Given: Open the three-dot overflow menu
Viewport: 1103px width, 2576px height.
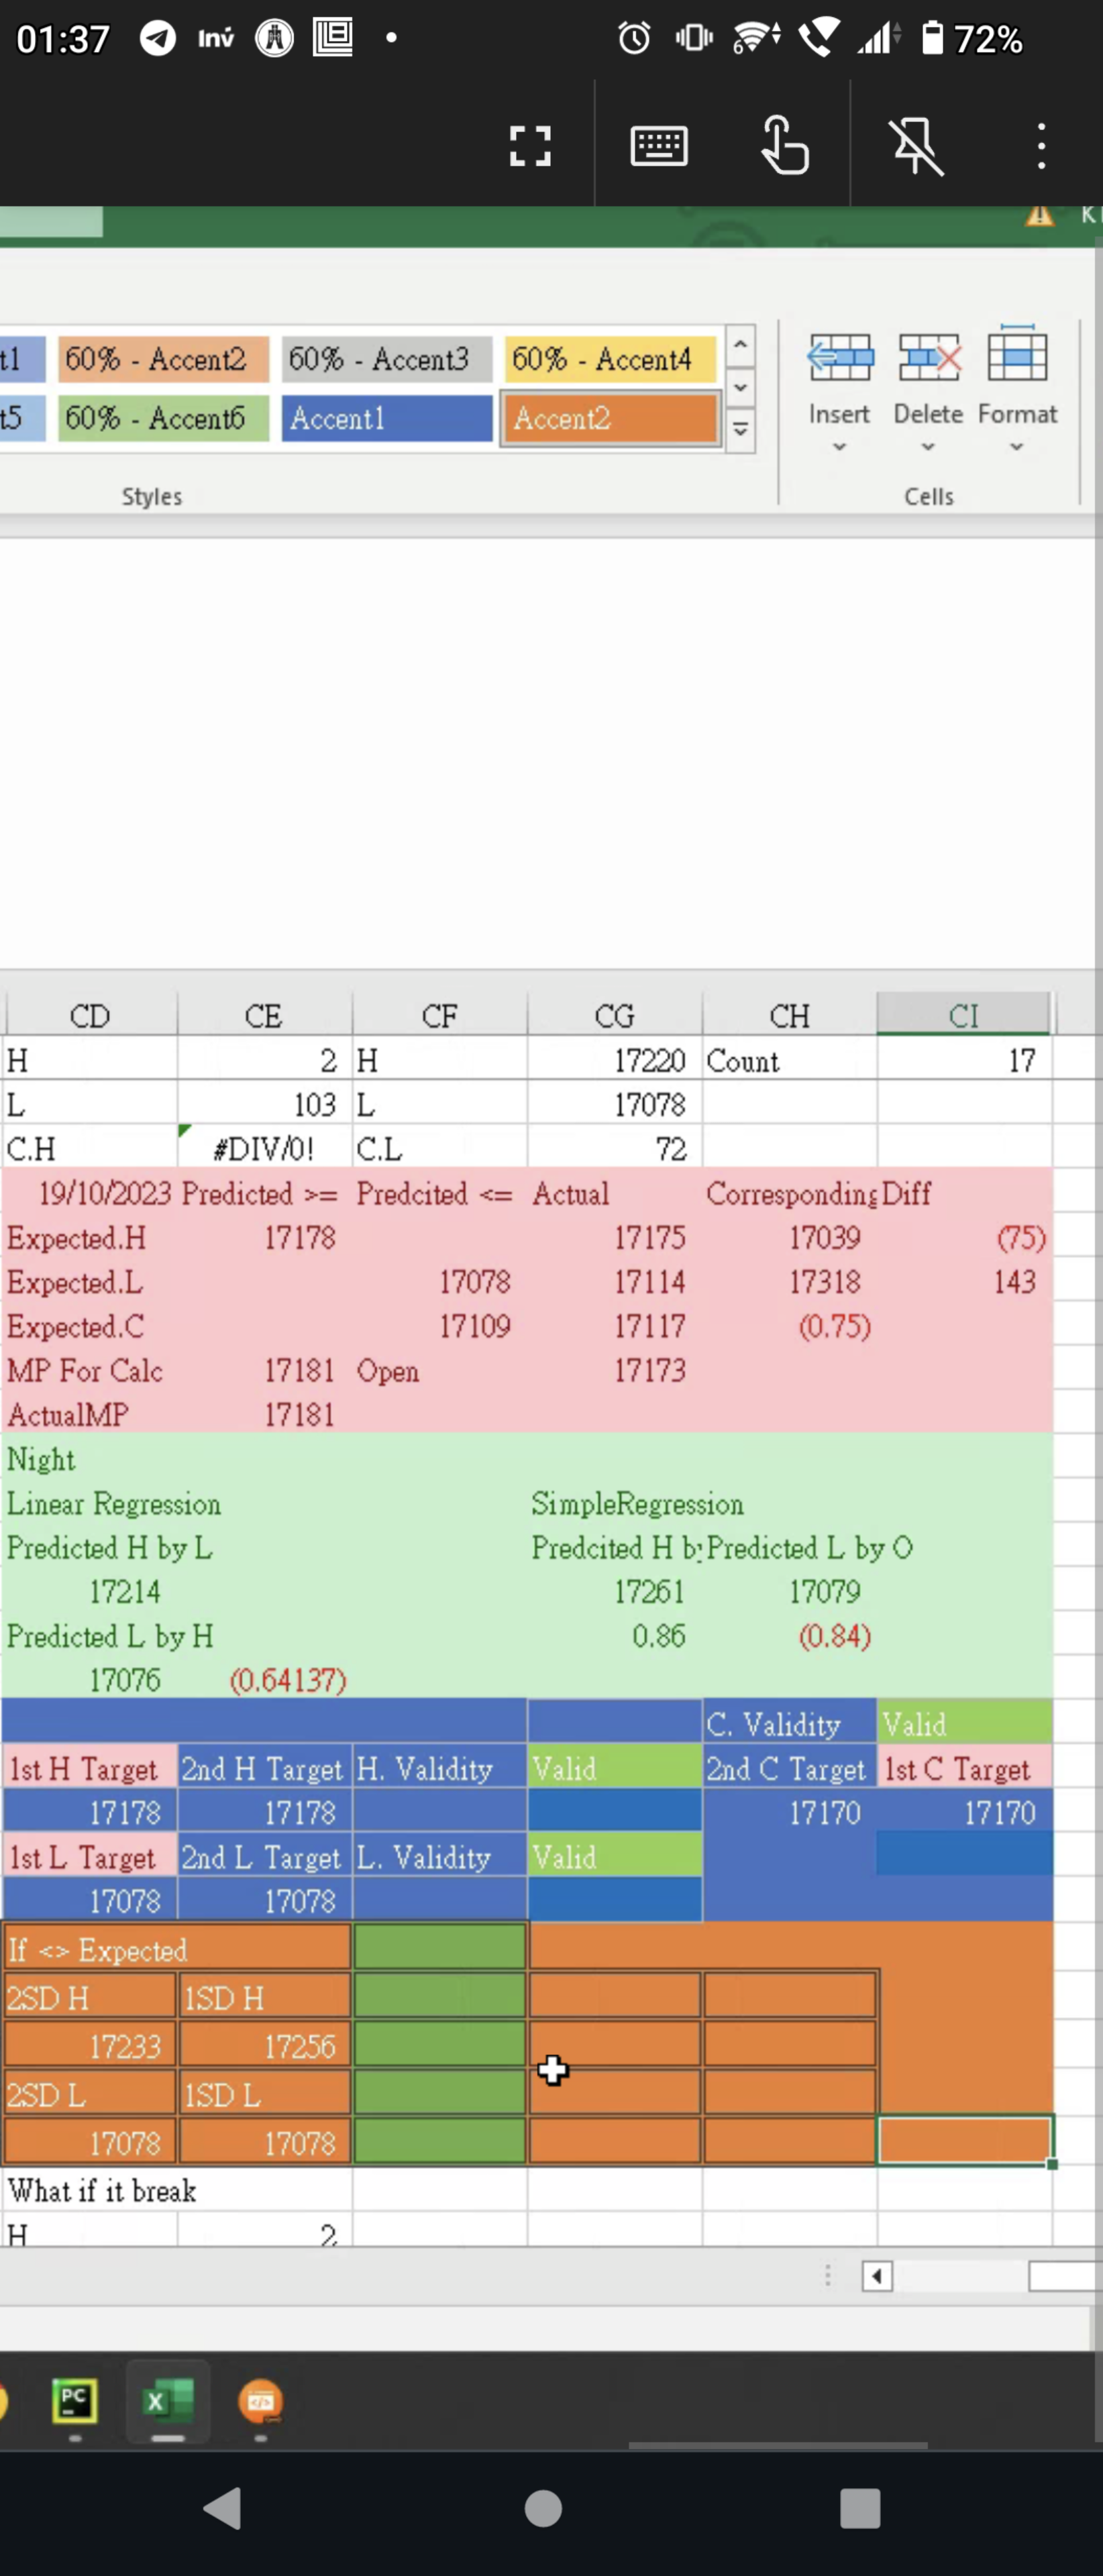Looking at the screenshot, I should (1041, 146).
